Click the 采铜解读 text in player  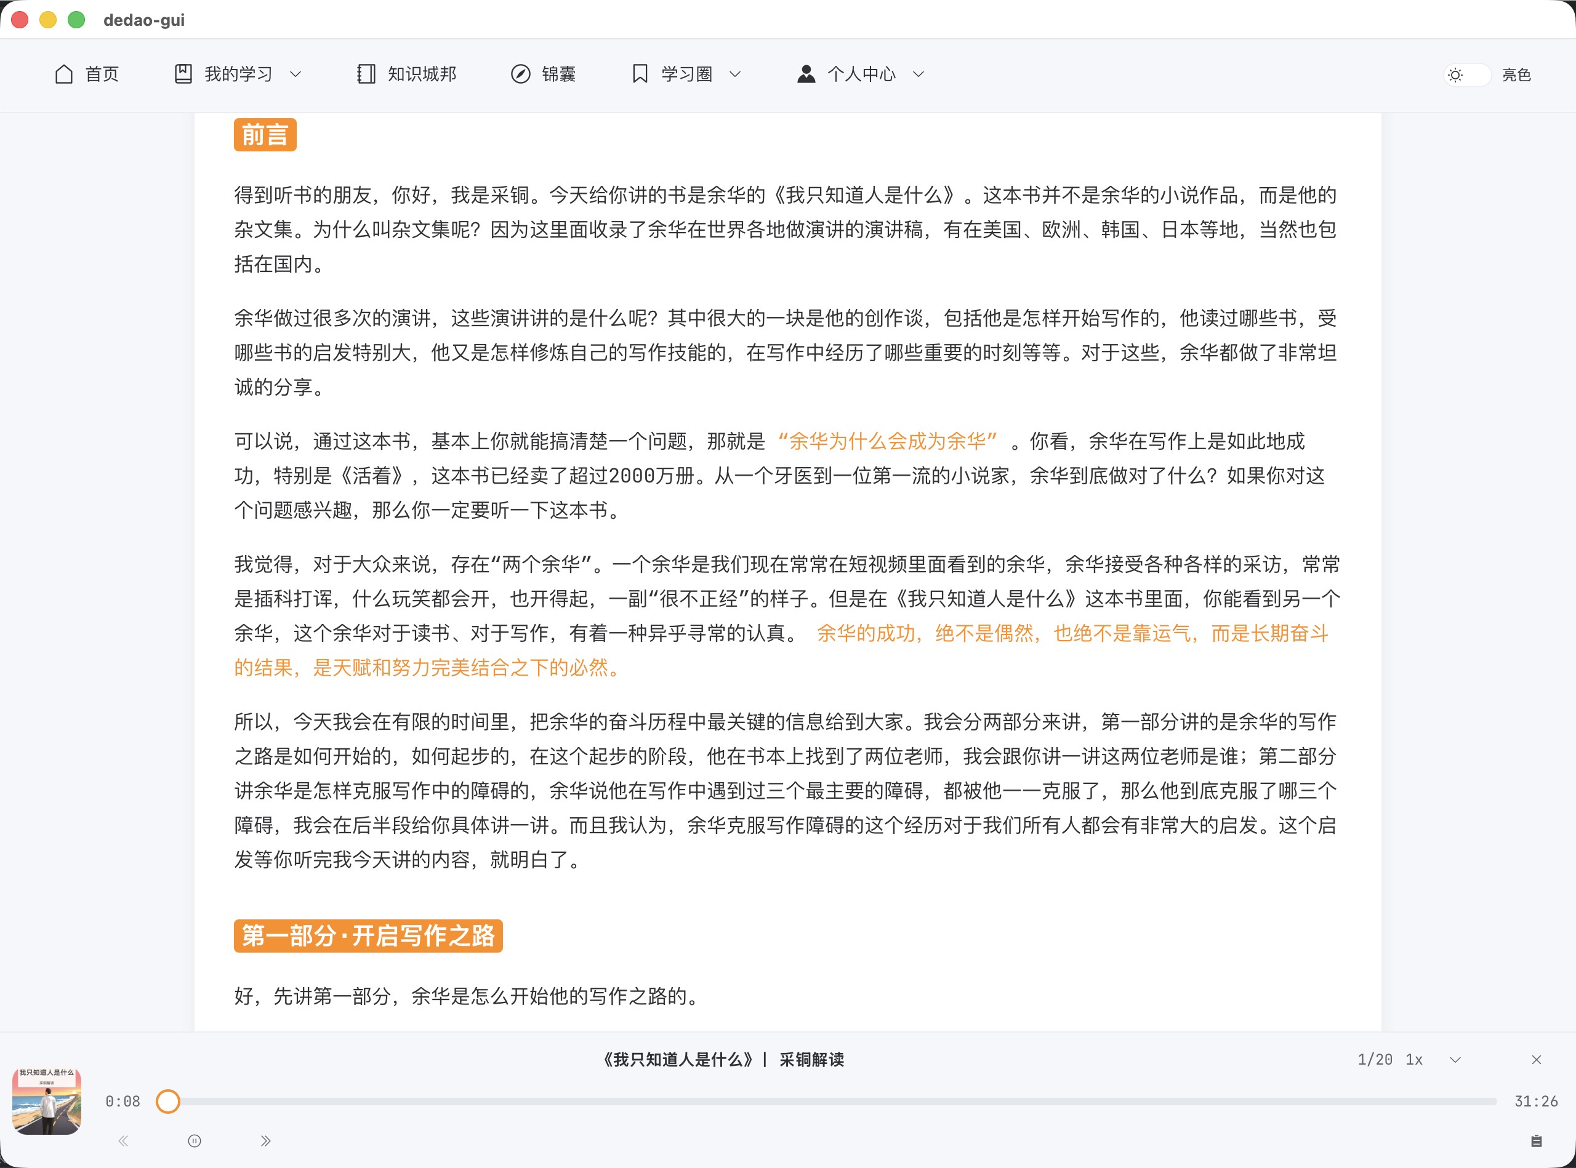point(811,1059)
